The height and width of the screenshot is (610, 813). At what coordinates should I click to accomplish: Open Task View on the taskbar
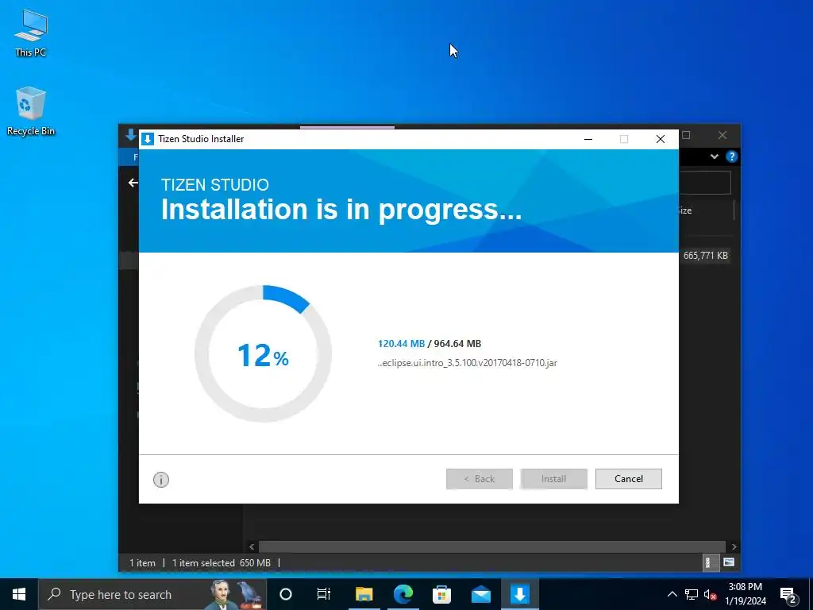click(x=324, y=594)
